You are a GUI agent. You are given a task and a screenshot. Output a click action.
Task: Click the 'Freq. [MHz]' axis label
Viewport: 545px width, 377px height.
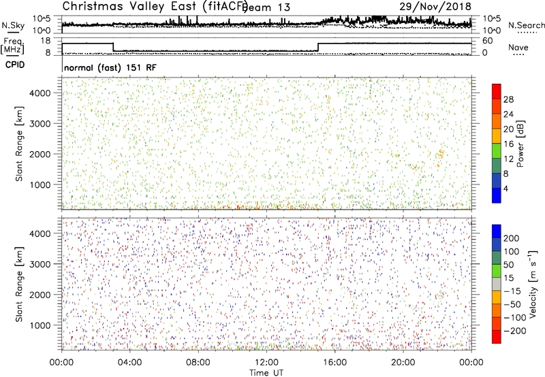[12, 46]
